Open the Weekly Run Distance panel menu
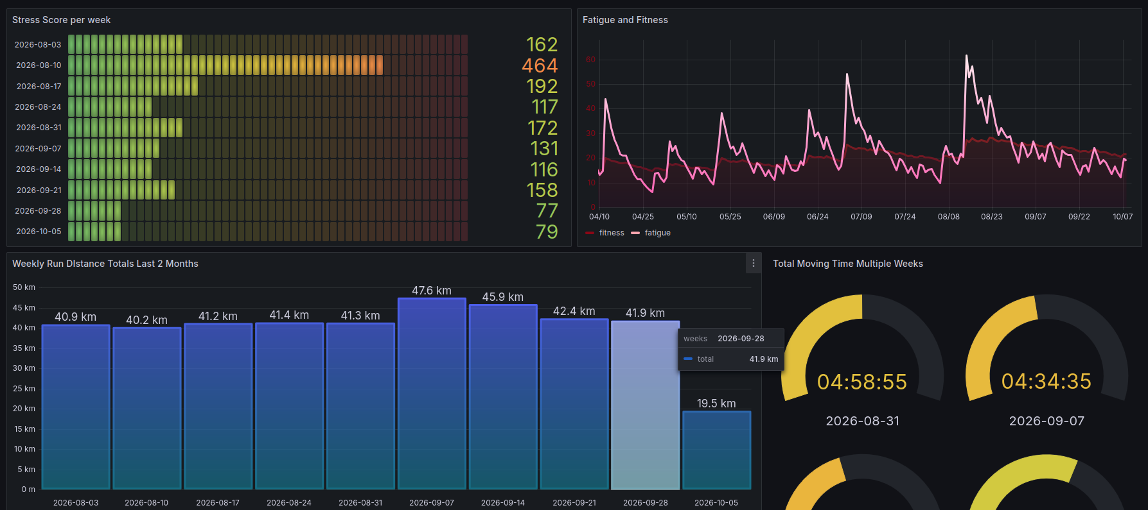The width and height of the screenshot is (1148, 510). (x=754, y=263)
